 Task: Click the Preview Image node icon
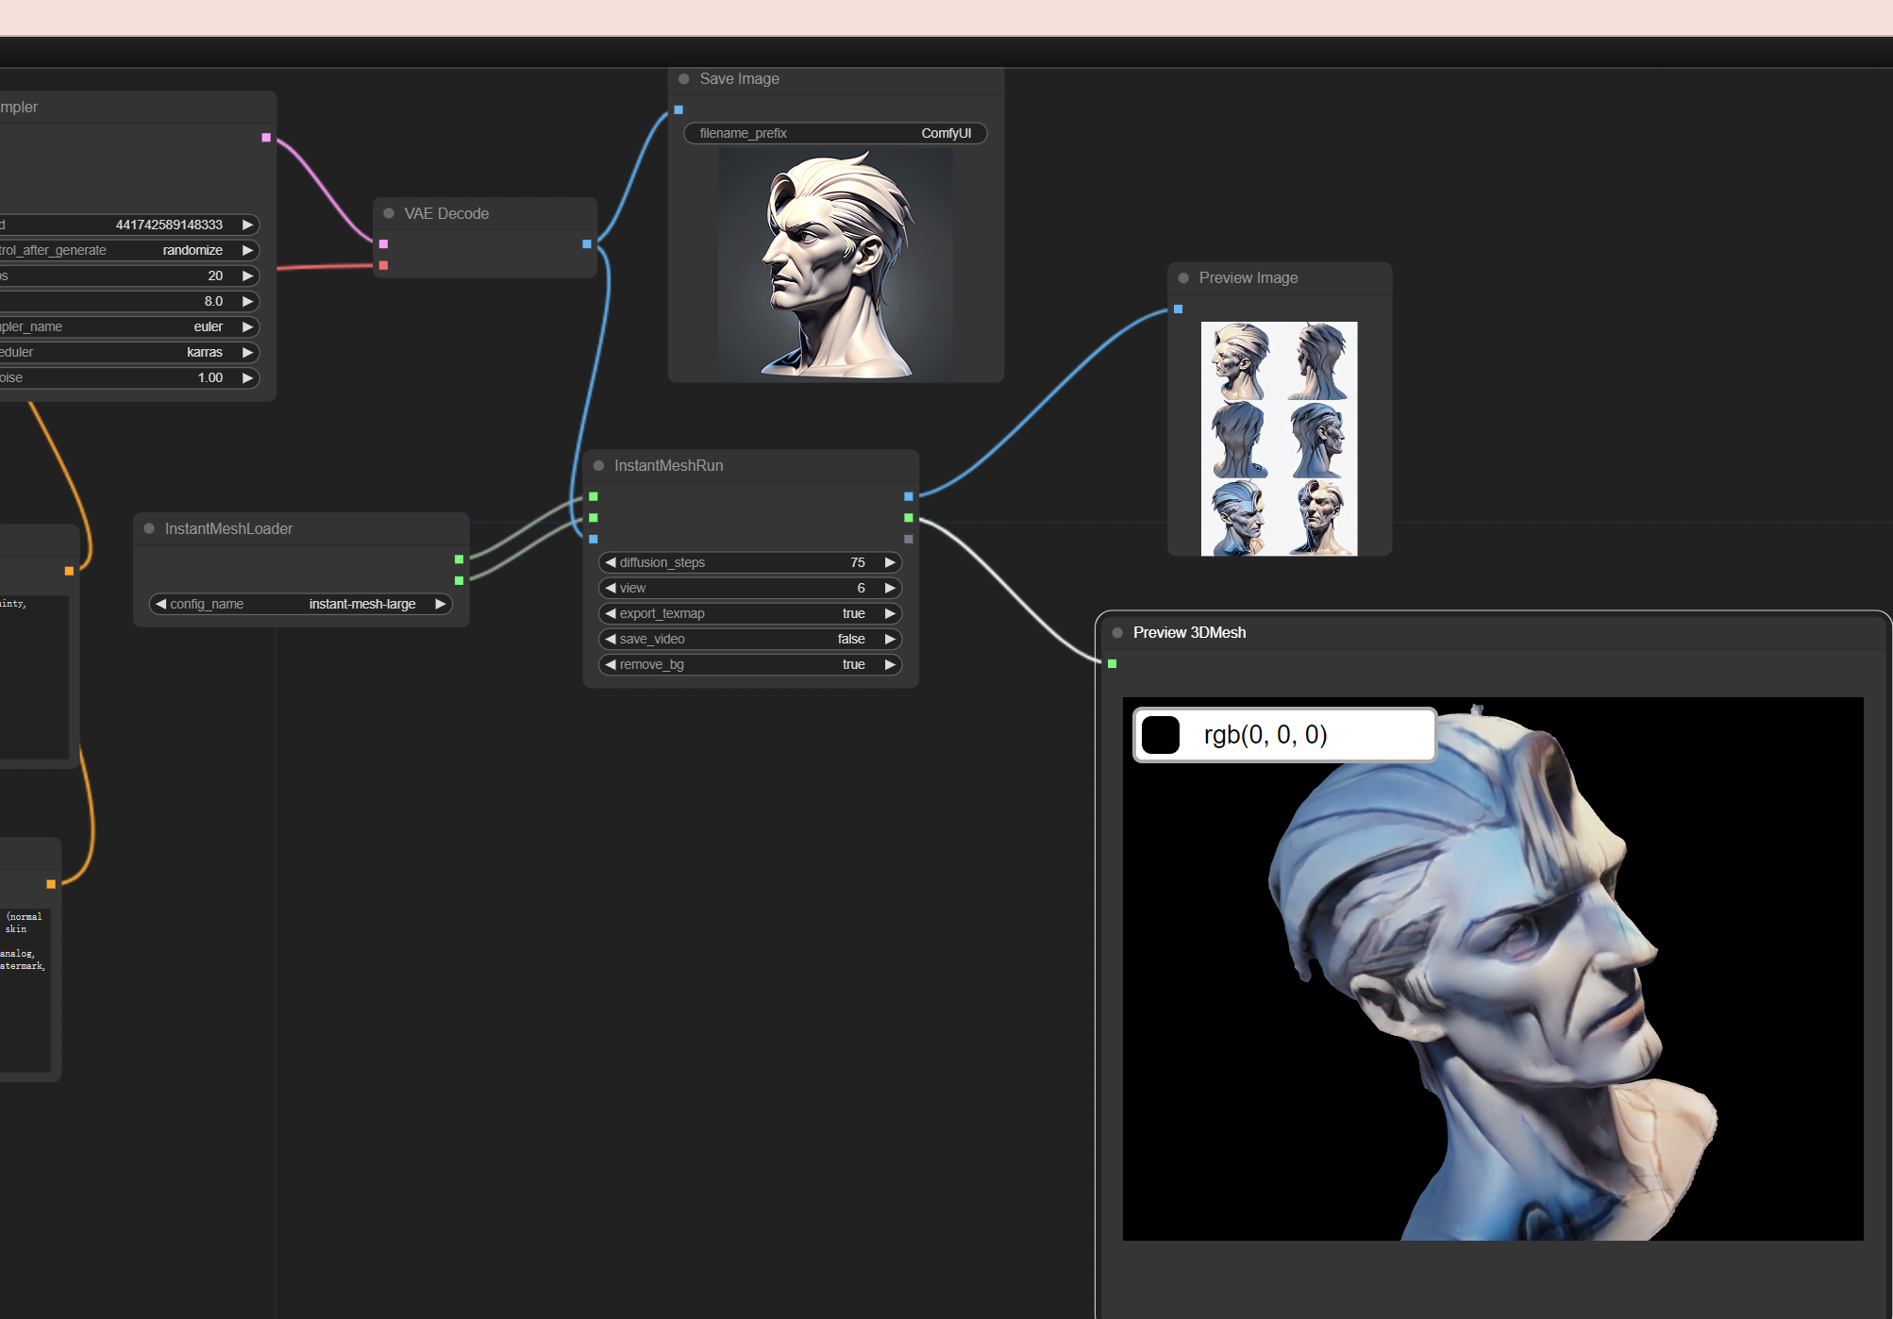tap(1181, 276)
